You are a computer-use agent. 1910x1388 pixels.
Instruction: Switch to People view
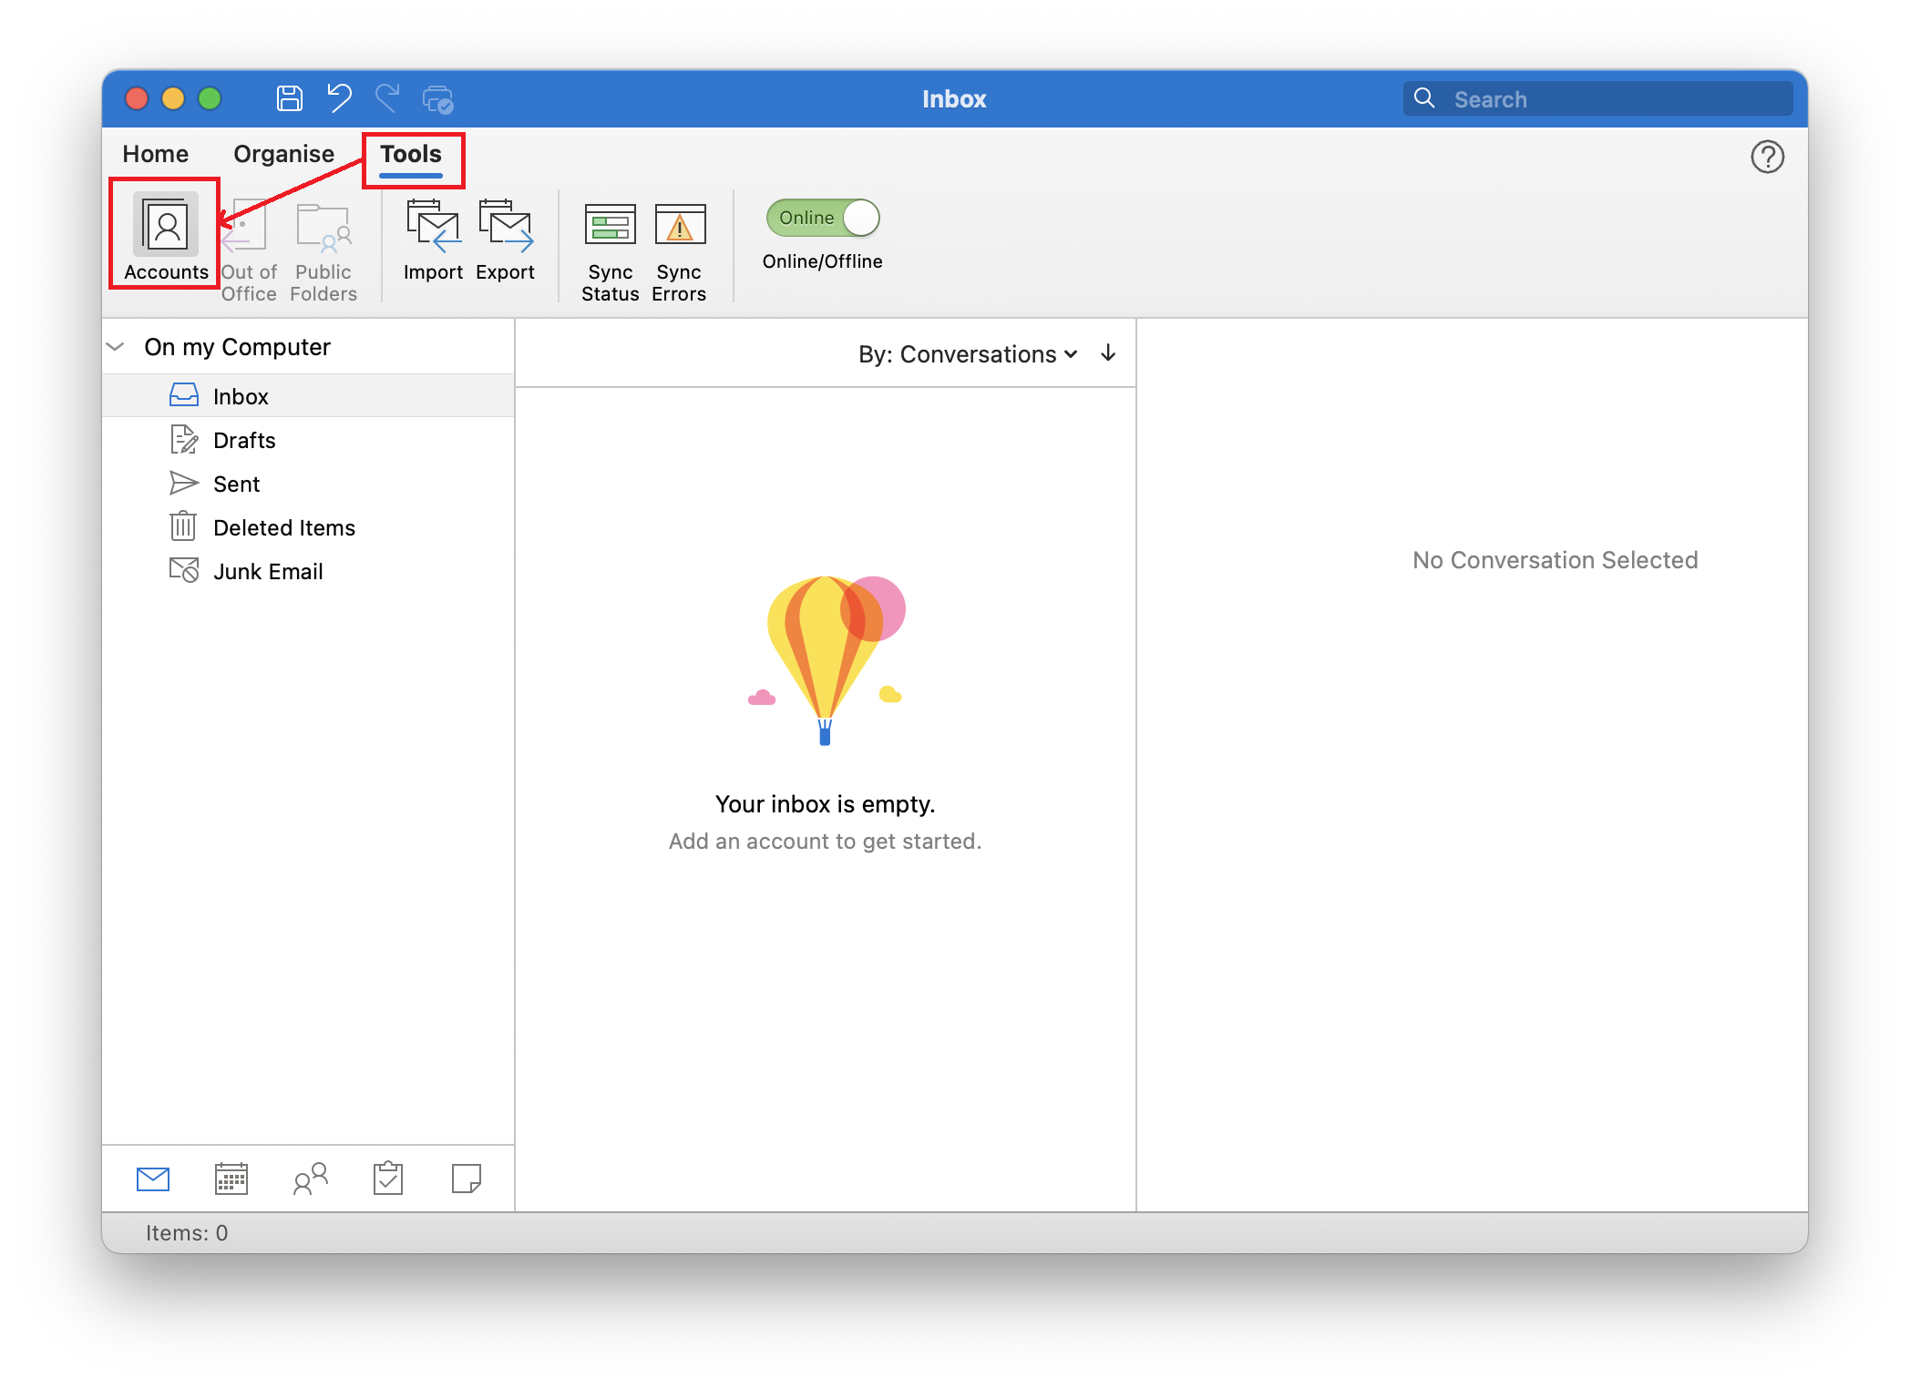click(x=309, y=1179)
